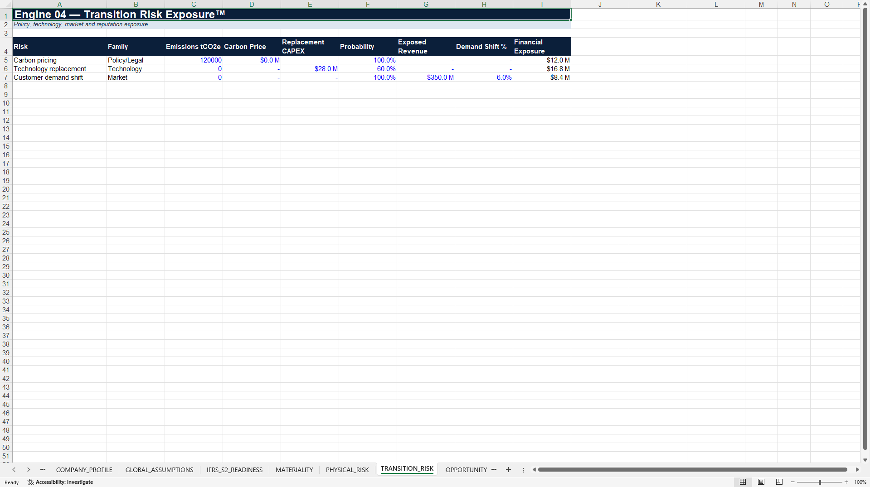Switch to the MATERIALITY sheet
This screenshot has width=870, height=487.
294,470
